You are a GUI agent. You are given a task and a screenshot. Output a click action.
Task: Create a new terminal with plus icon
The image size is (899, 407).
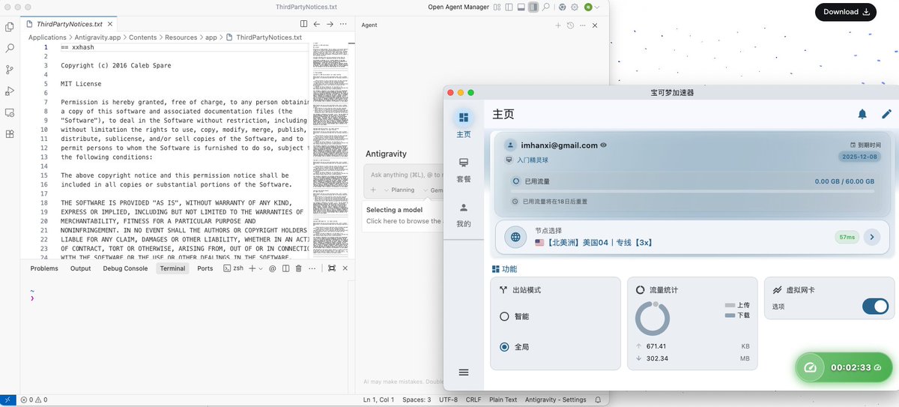click(252, 268)
